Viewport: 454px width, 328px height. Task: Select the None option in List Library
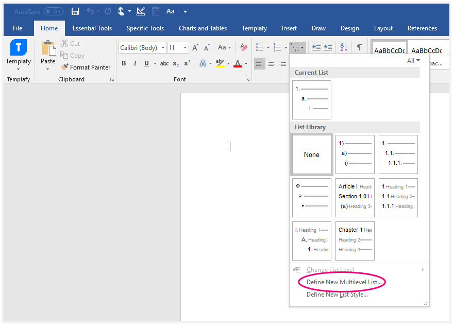pos(312,155)
